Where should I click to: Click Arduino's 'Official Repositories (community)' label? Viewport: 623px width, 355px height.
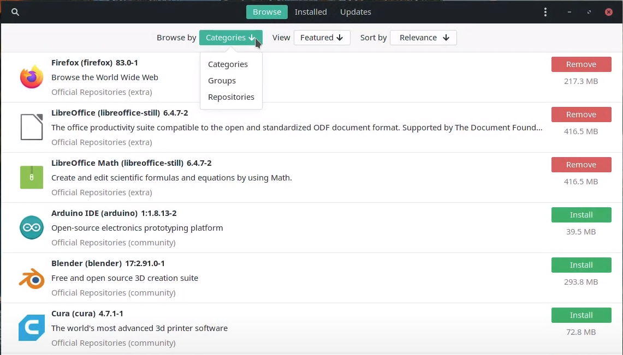point(113,243)
